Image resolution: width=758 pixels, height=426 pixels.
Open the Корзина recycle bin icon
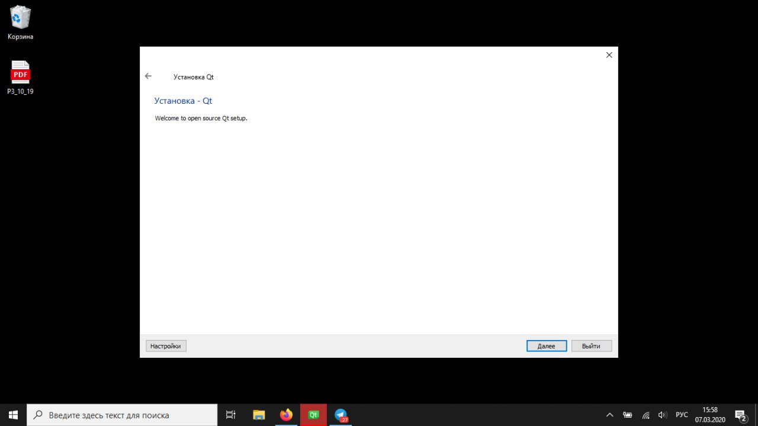coord(20,23)
